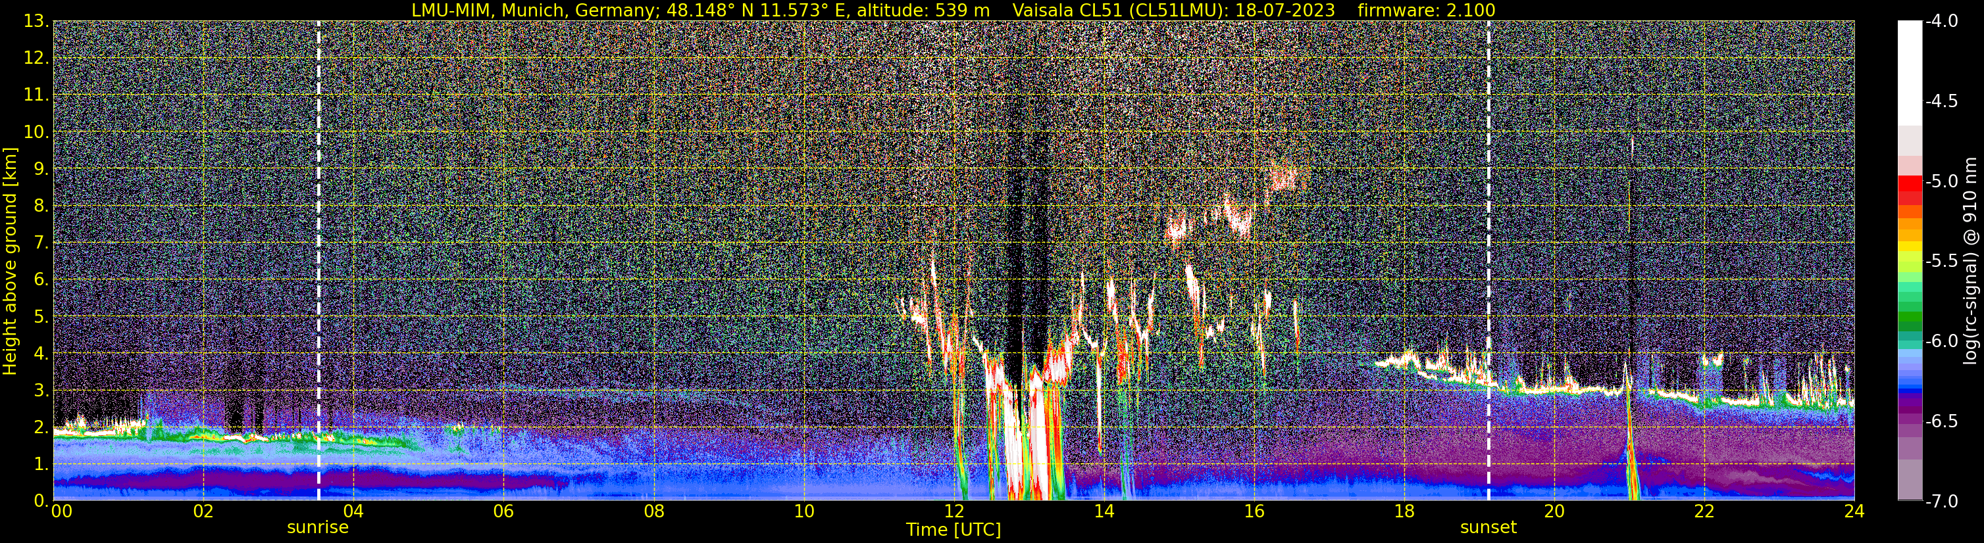
Task: Click the time-axis tick label '22'
Action: [1704, 511]
